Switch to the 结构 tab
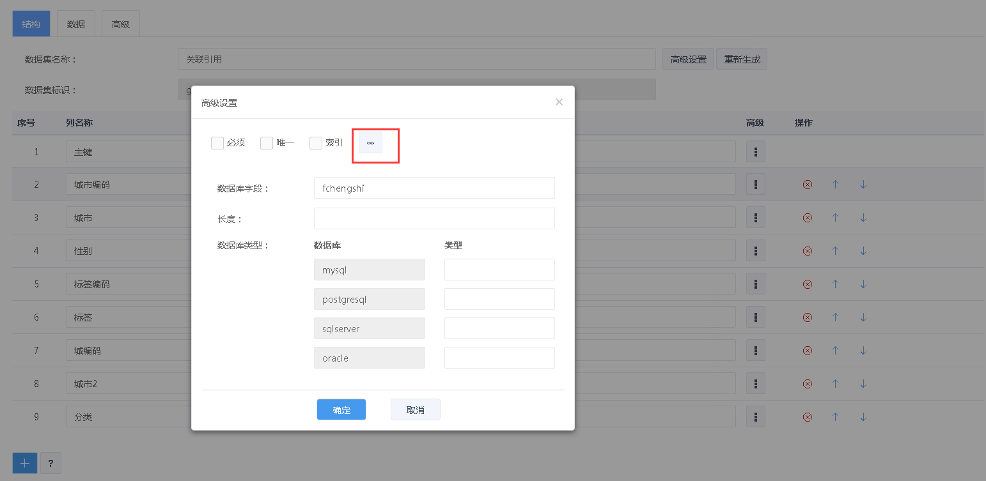 tap(31, 24)
